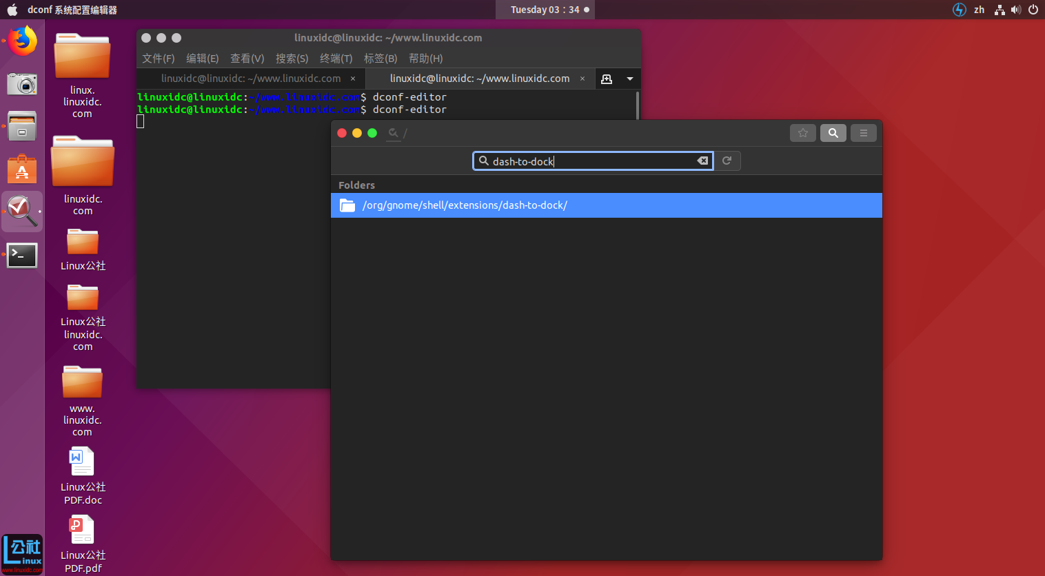This screenshot has width=1045, height=576.
Task: Reload the search results in dconf editor
Action: (x=727, y=161)
